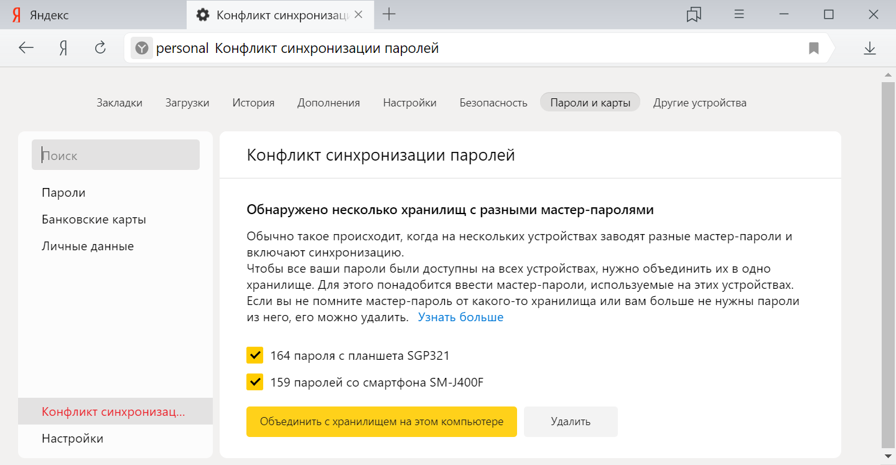Open a new tab with plus icon
Viewport: 896px width, 465px height.
389,14
